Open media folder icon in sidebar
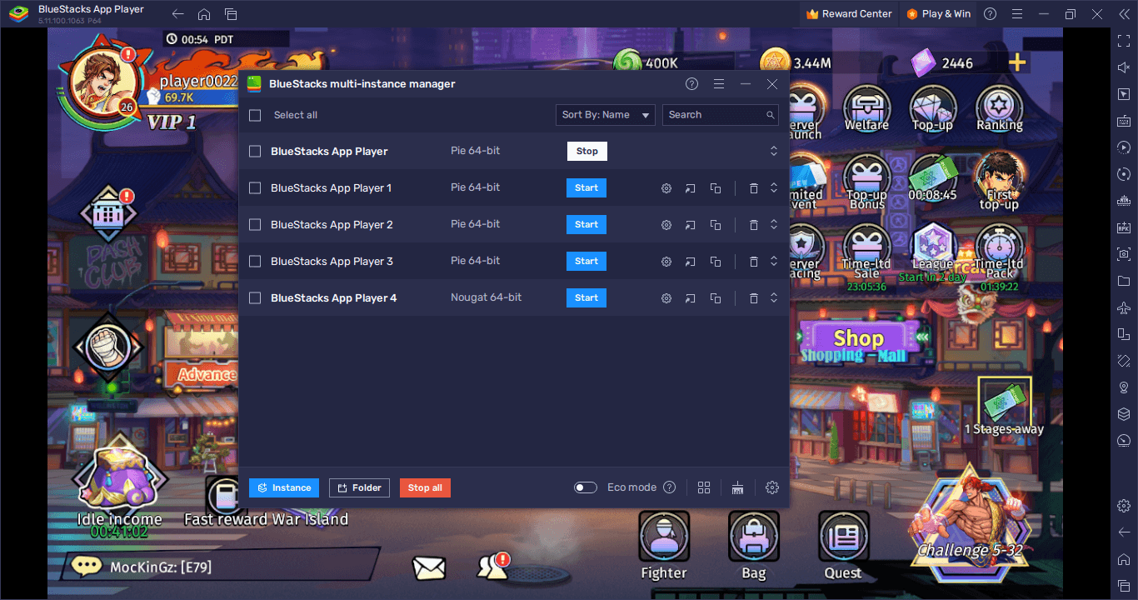 coord(1124,281)
